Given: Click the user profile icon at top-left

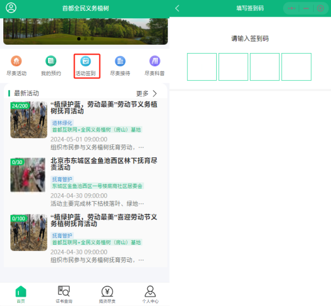Looking at the screenshot, I should 11,8.
